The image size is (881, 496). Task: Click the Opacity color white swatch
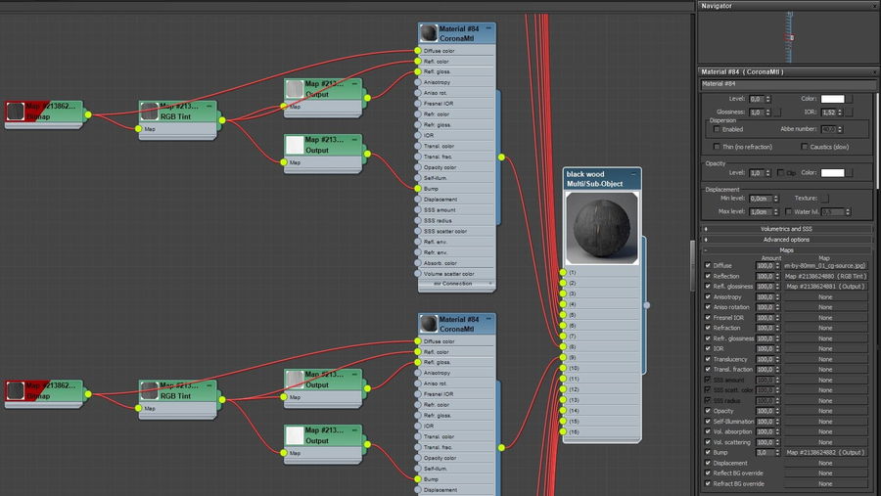tap(832, 173)
